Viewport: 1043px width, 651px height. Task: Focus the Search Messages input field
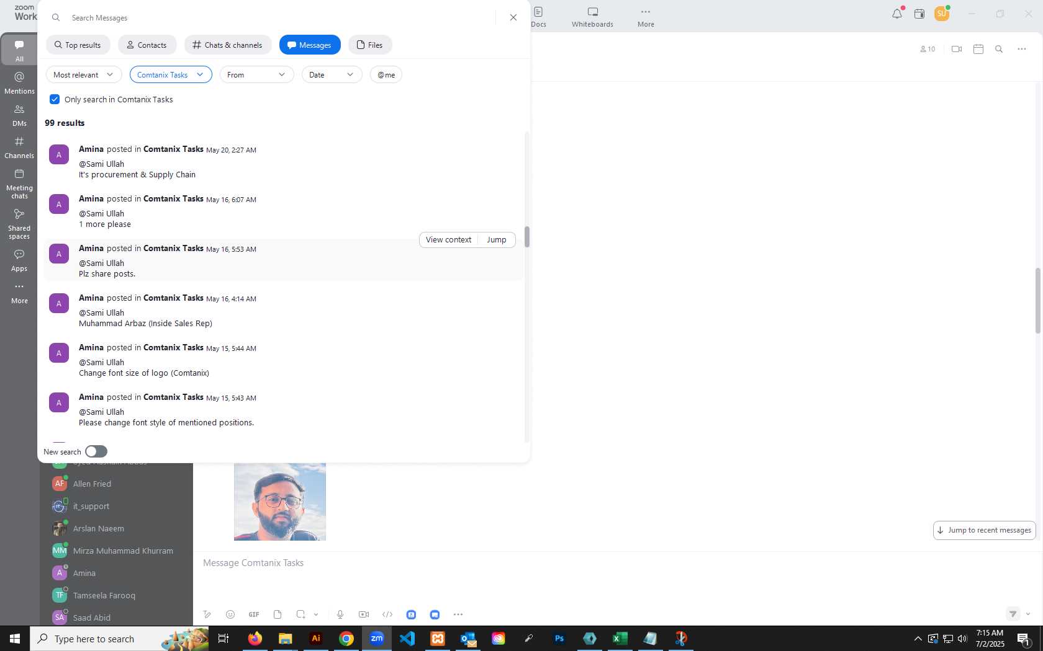coord(279,17)
